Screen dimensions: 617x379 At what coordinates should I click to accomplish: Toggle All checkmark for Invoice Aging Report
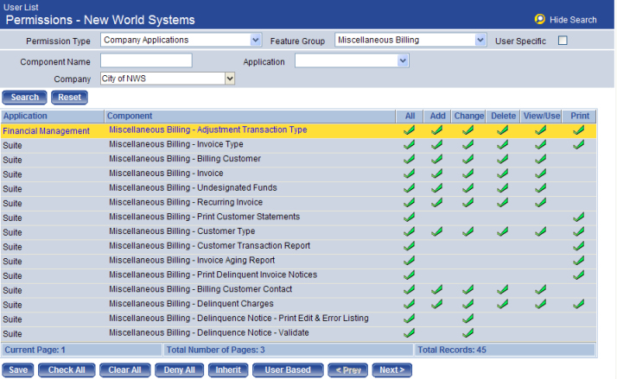(410, 261)
